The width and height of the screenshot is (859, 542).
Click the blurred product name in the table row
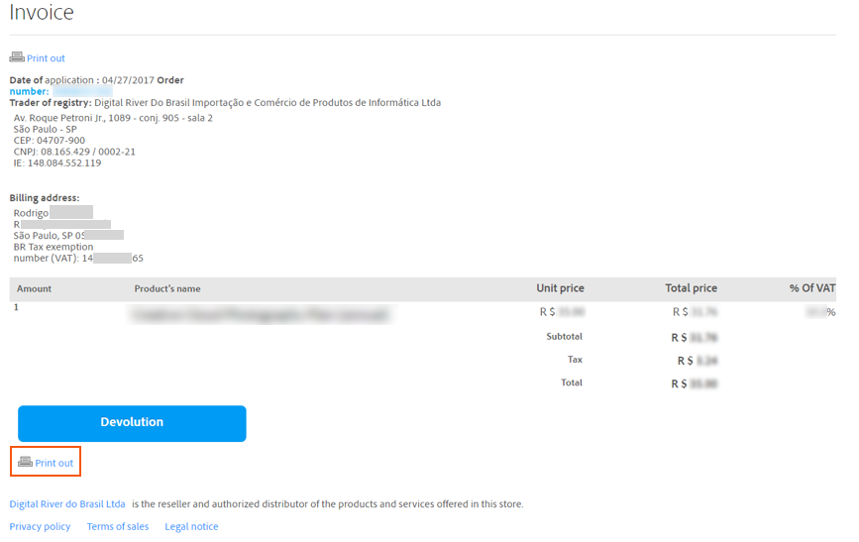262,314
